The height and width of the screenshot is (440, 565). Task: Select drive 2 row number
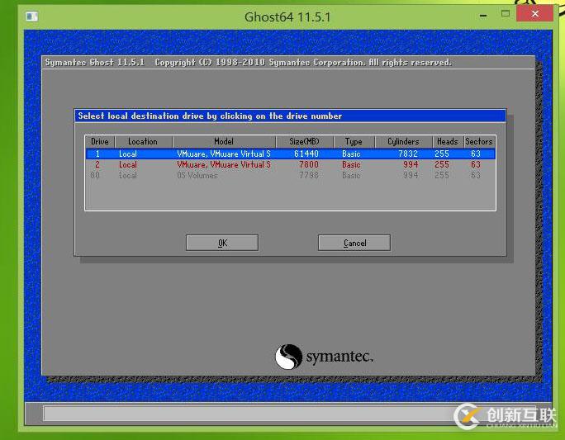coord(97,164)
